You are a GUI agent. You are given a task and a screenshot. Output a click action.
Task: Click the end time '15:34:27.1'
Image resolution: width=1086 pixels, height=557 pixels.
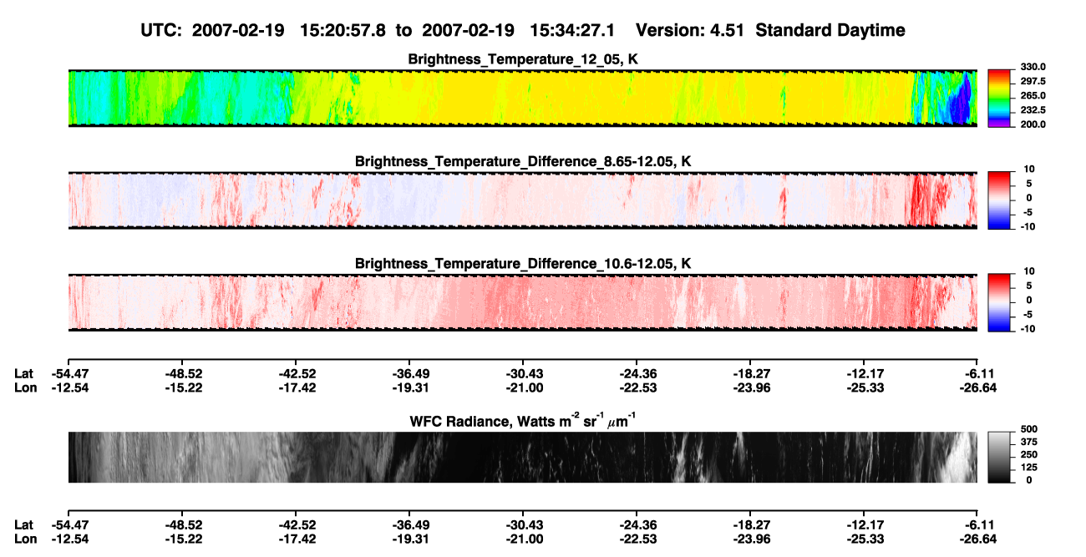[572, 30]
